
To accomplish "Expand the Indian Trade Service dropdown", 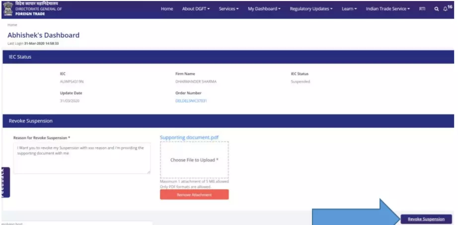I will pyautogui.click(x=388, y=9).
